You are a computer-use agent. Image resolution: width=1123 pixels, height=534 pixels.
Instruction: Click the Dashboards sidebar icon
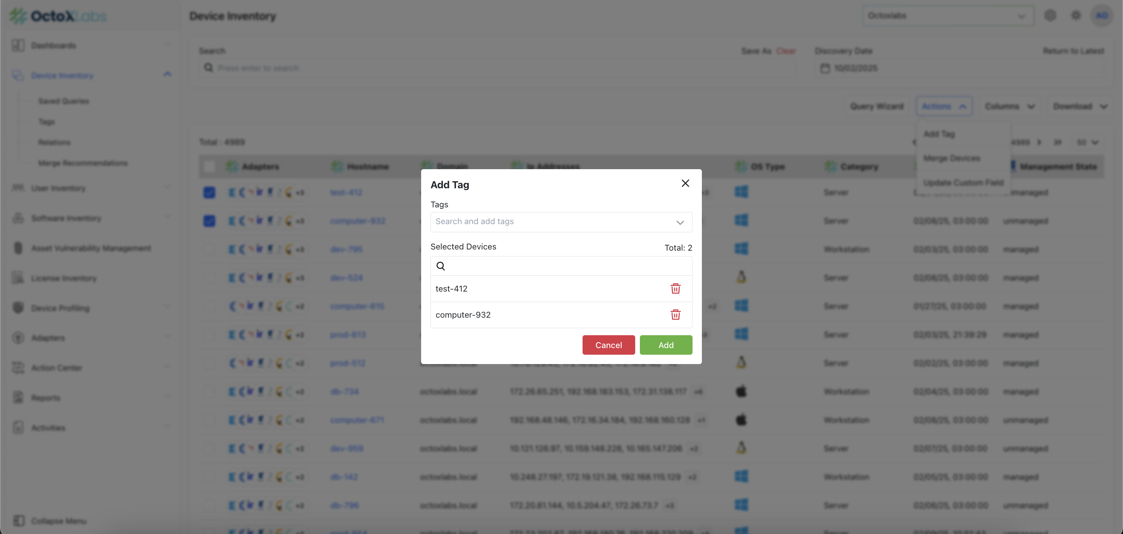tap(18, 45)
